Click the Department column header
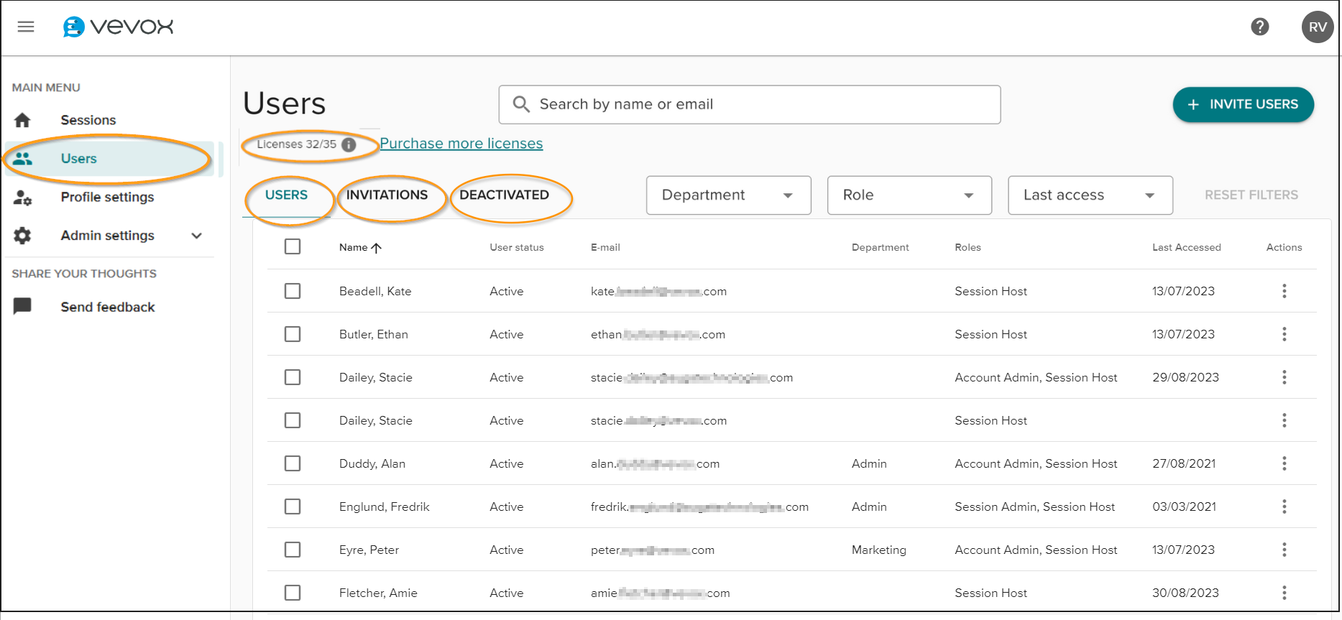Screen dimensions: 1342x620 (880, 247)
